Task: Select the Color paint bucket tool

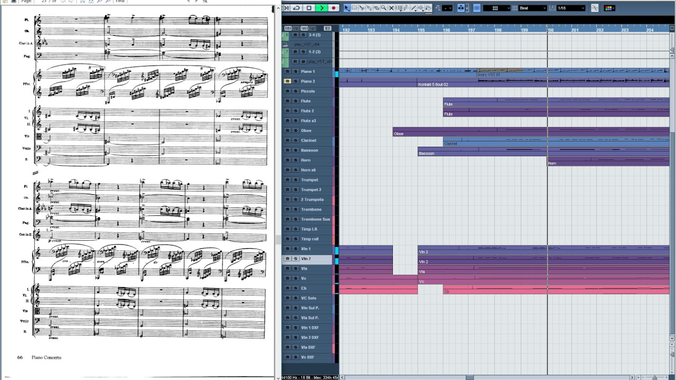Action: pos(428,8)
